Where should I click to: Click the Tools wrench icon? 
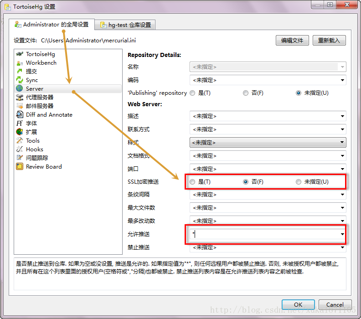coord(20,140)
